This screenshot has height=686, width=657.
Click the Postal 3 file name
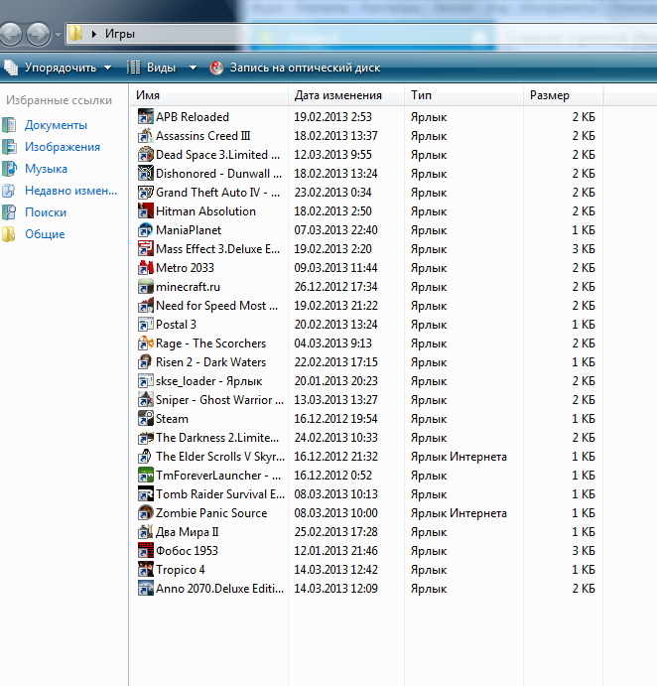click(176, 325)
